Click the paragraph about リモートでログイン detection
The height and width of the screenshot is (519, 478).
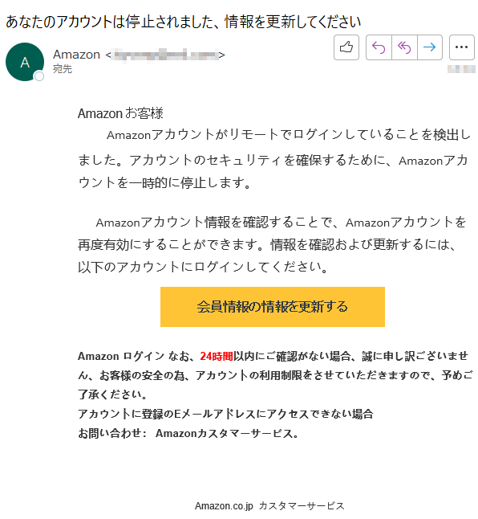pos(274,158)
